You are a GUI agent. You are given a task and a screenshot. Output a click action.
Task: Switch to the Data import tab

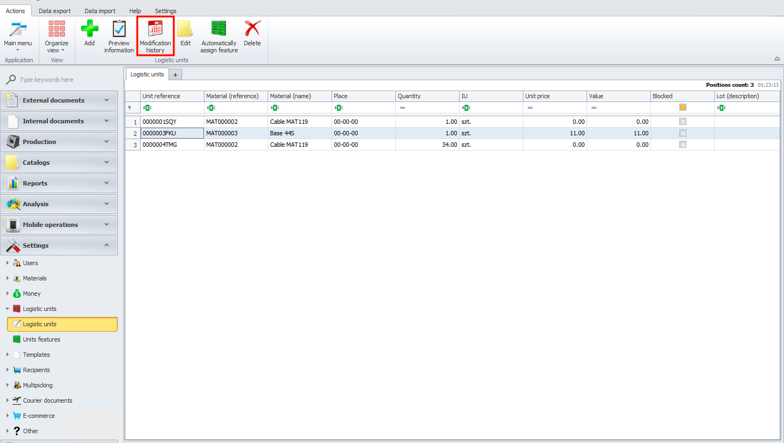[100, 11]
